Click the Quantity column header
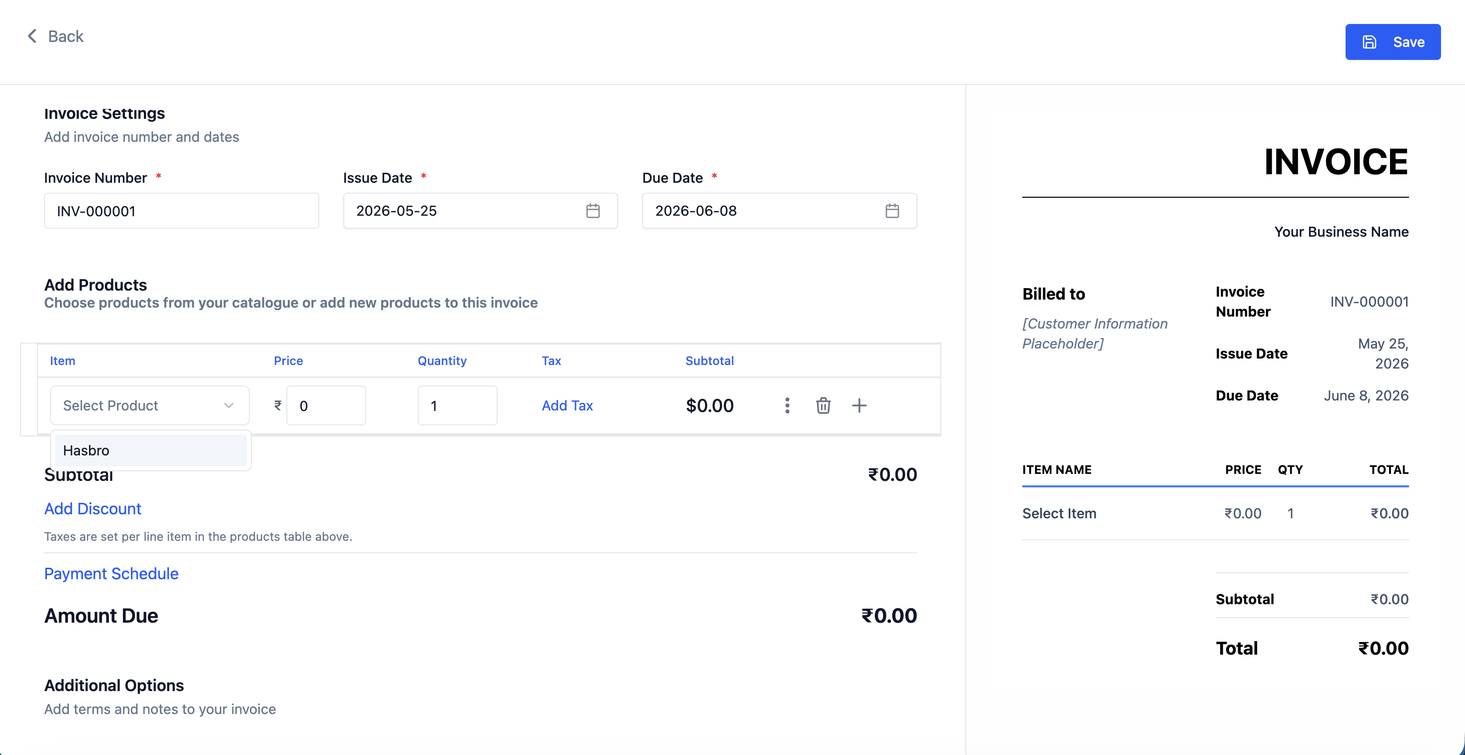Viewport: 1465px width, 755px height. tap(442, 361)
